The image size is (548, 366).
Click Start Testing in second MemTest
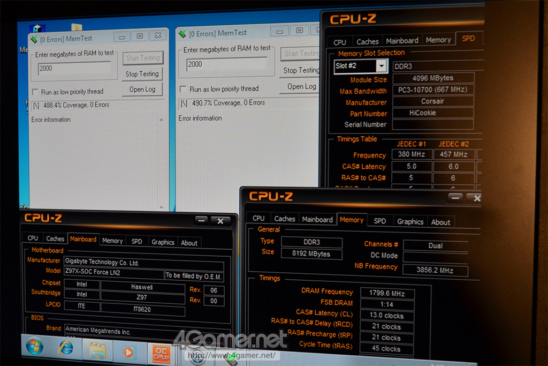click(301, 54)
